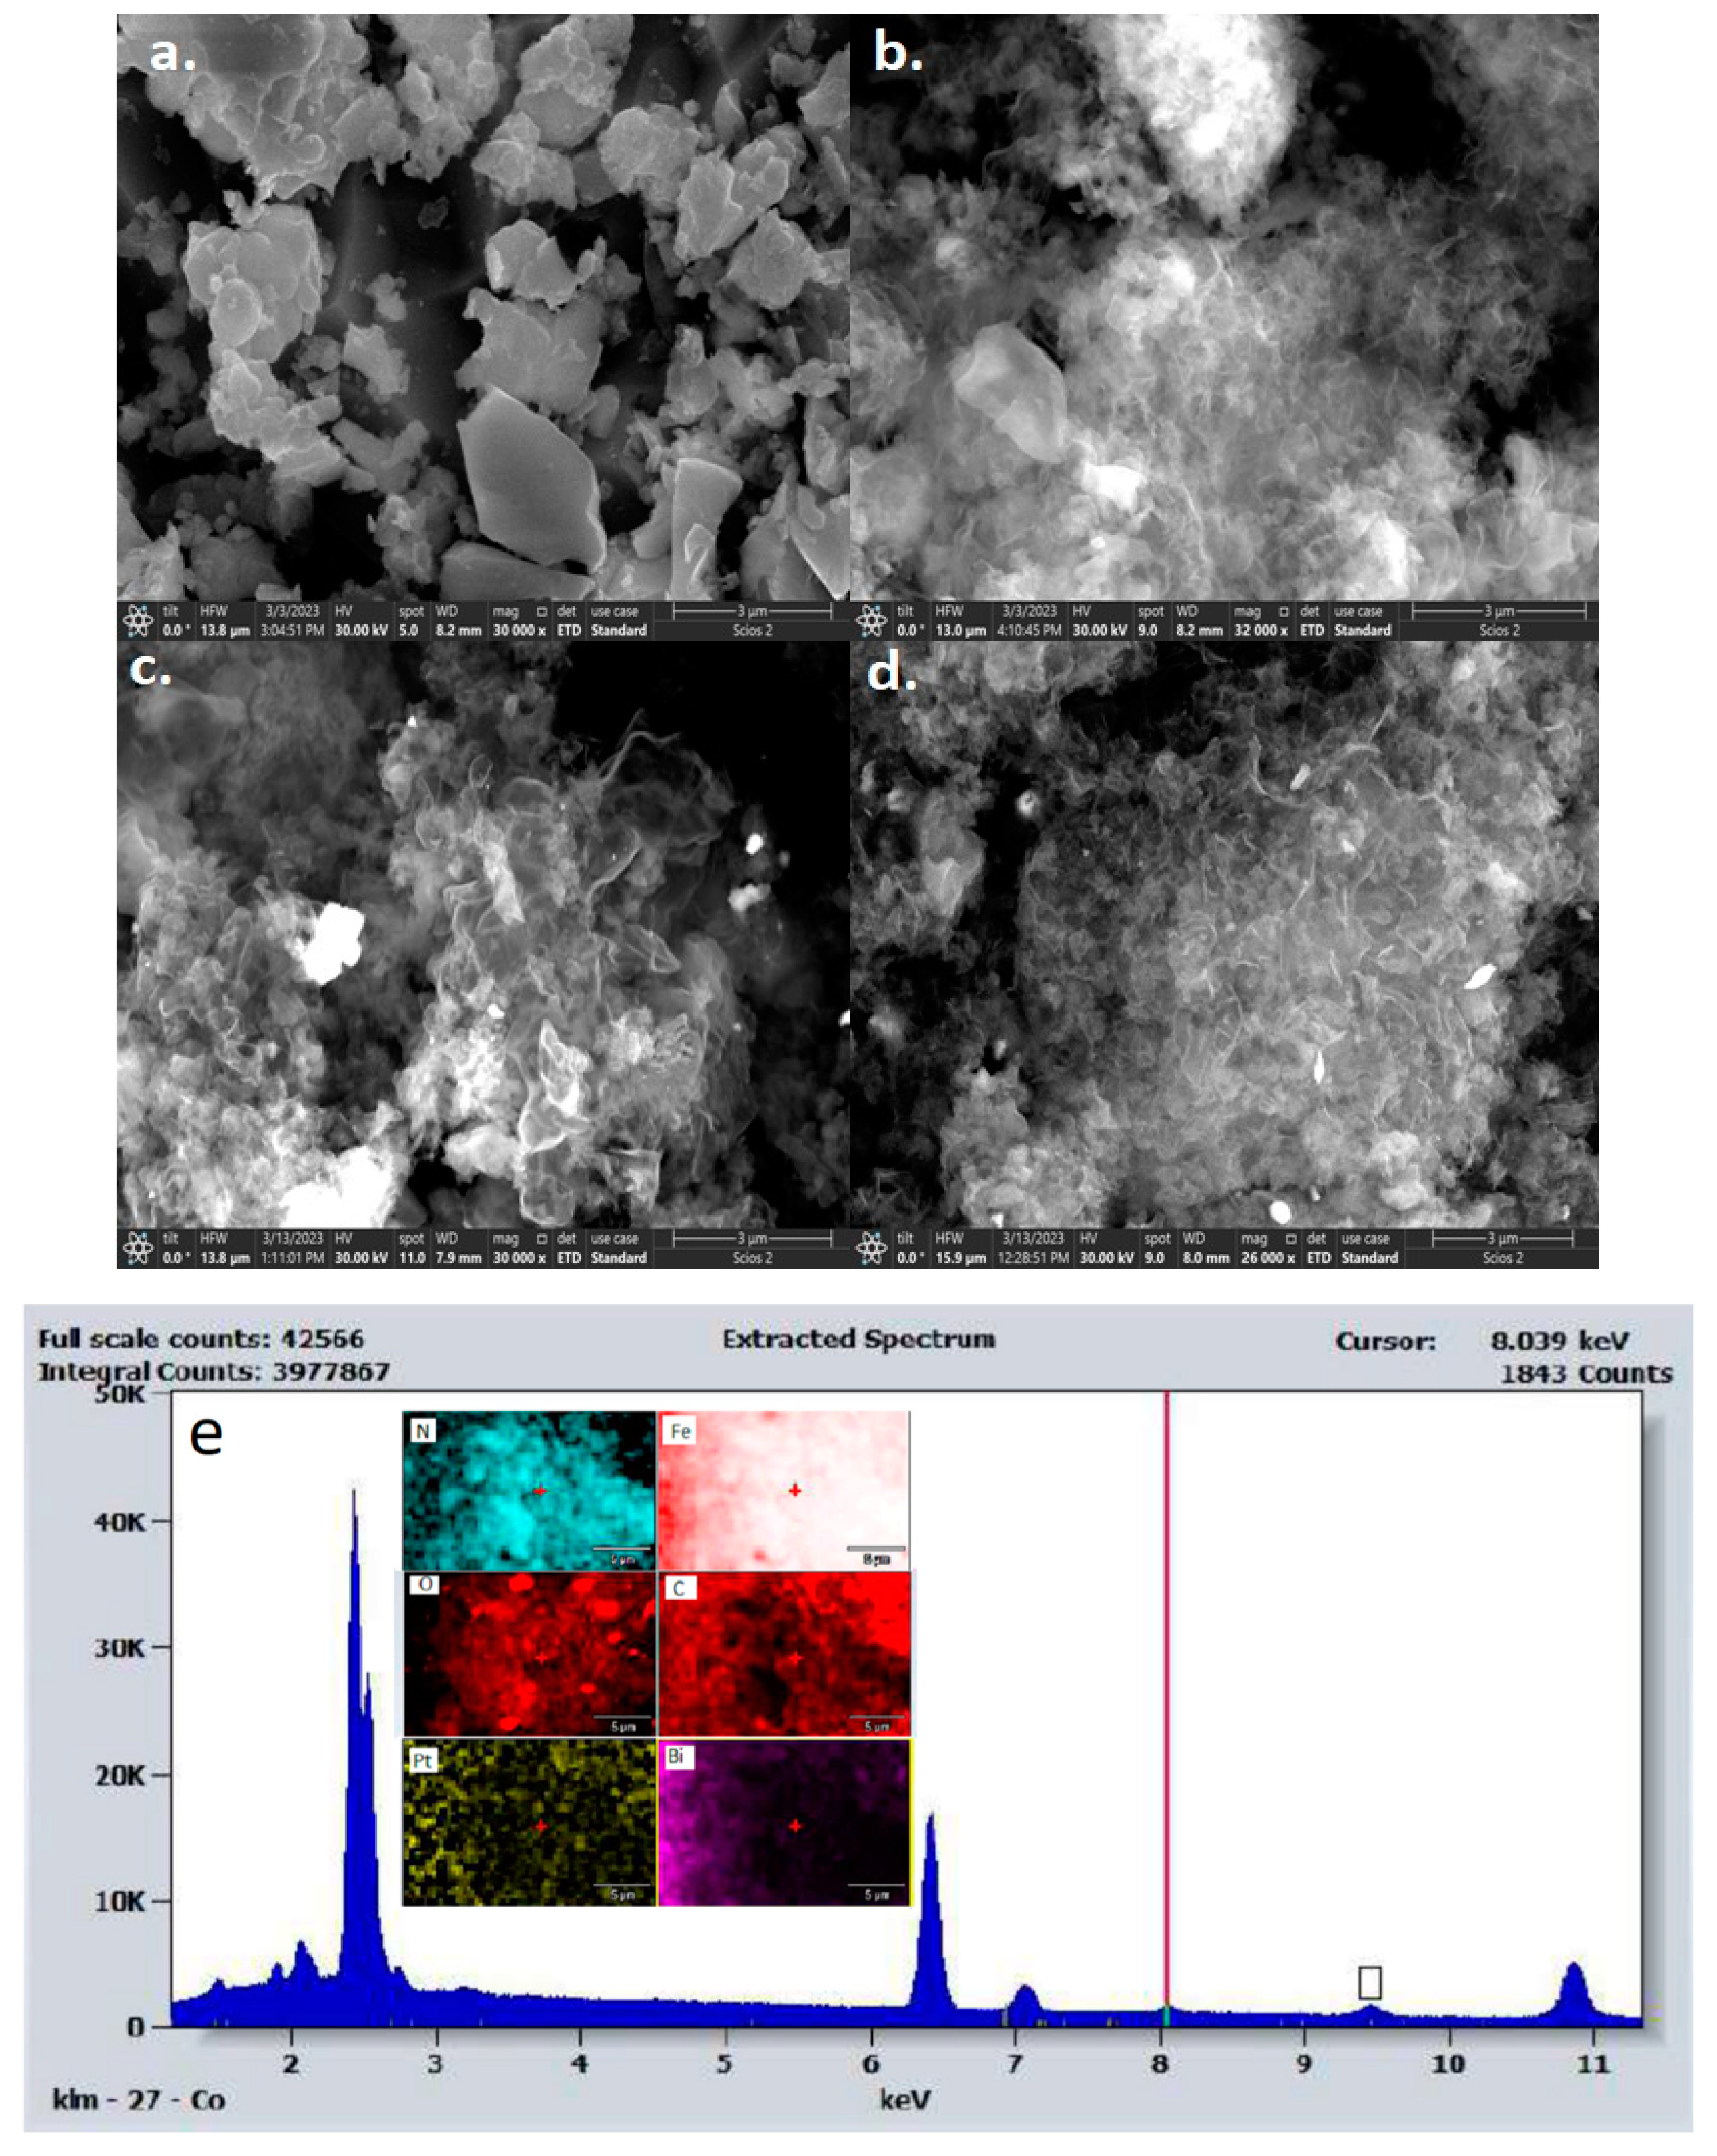Click the spectrum peak near 10.85 keV

tap(1574, 1994)
